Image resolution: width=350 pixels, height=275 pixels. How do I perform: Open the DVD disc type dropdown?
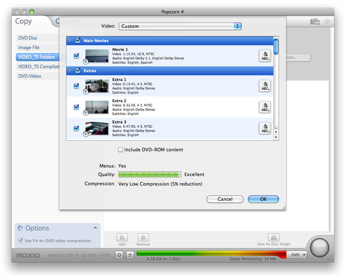pyautogui.click(x=299, y=255)
